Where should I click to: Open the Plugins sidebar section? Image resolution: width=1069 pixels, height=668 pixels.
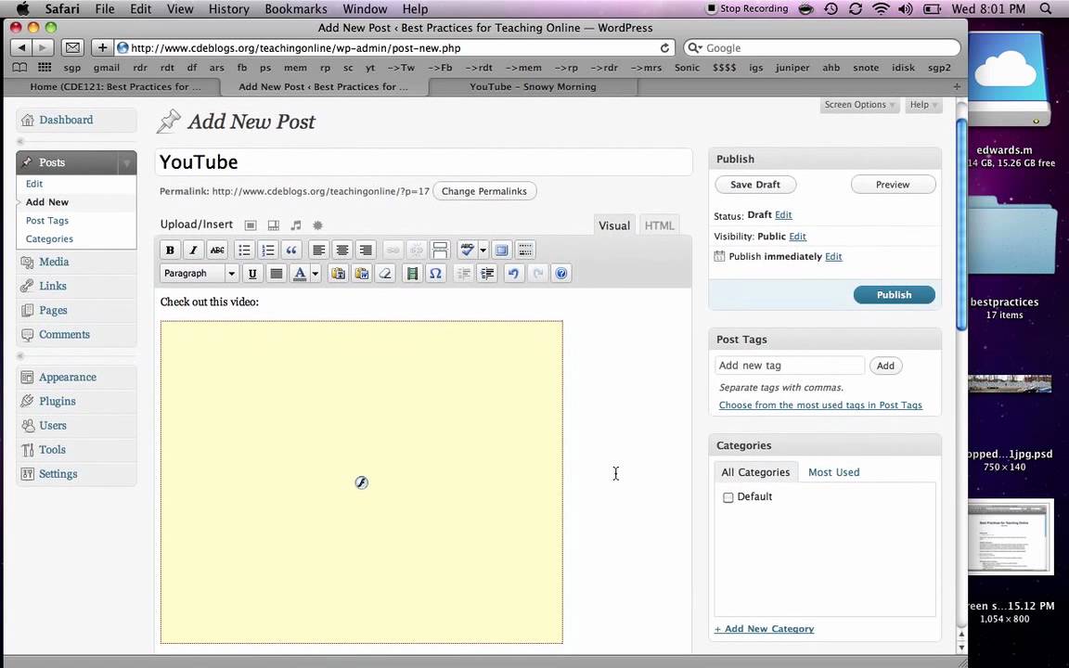click(58, 402)
